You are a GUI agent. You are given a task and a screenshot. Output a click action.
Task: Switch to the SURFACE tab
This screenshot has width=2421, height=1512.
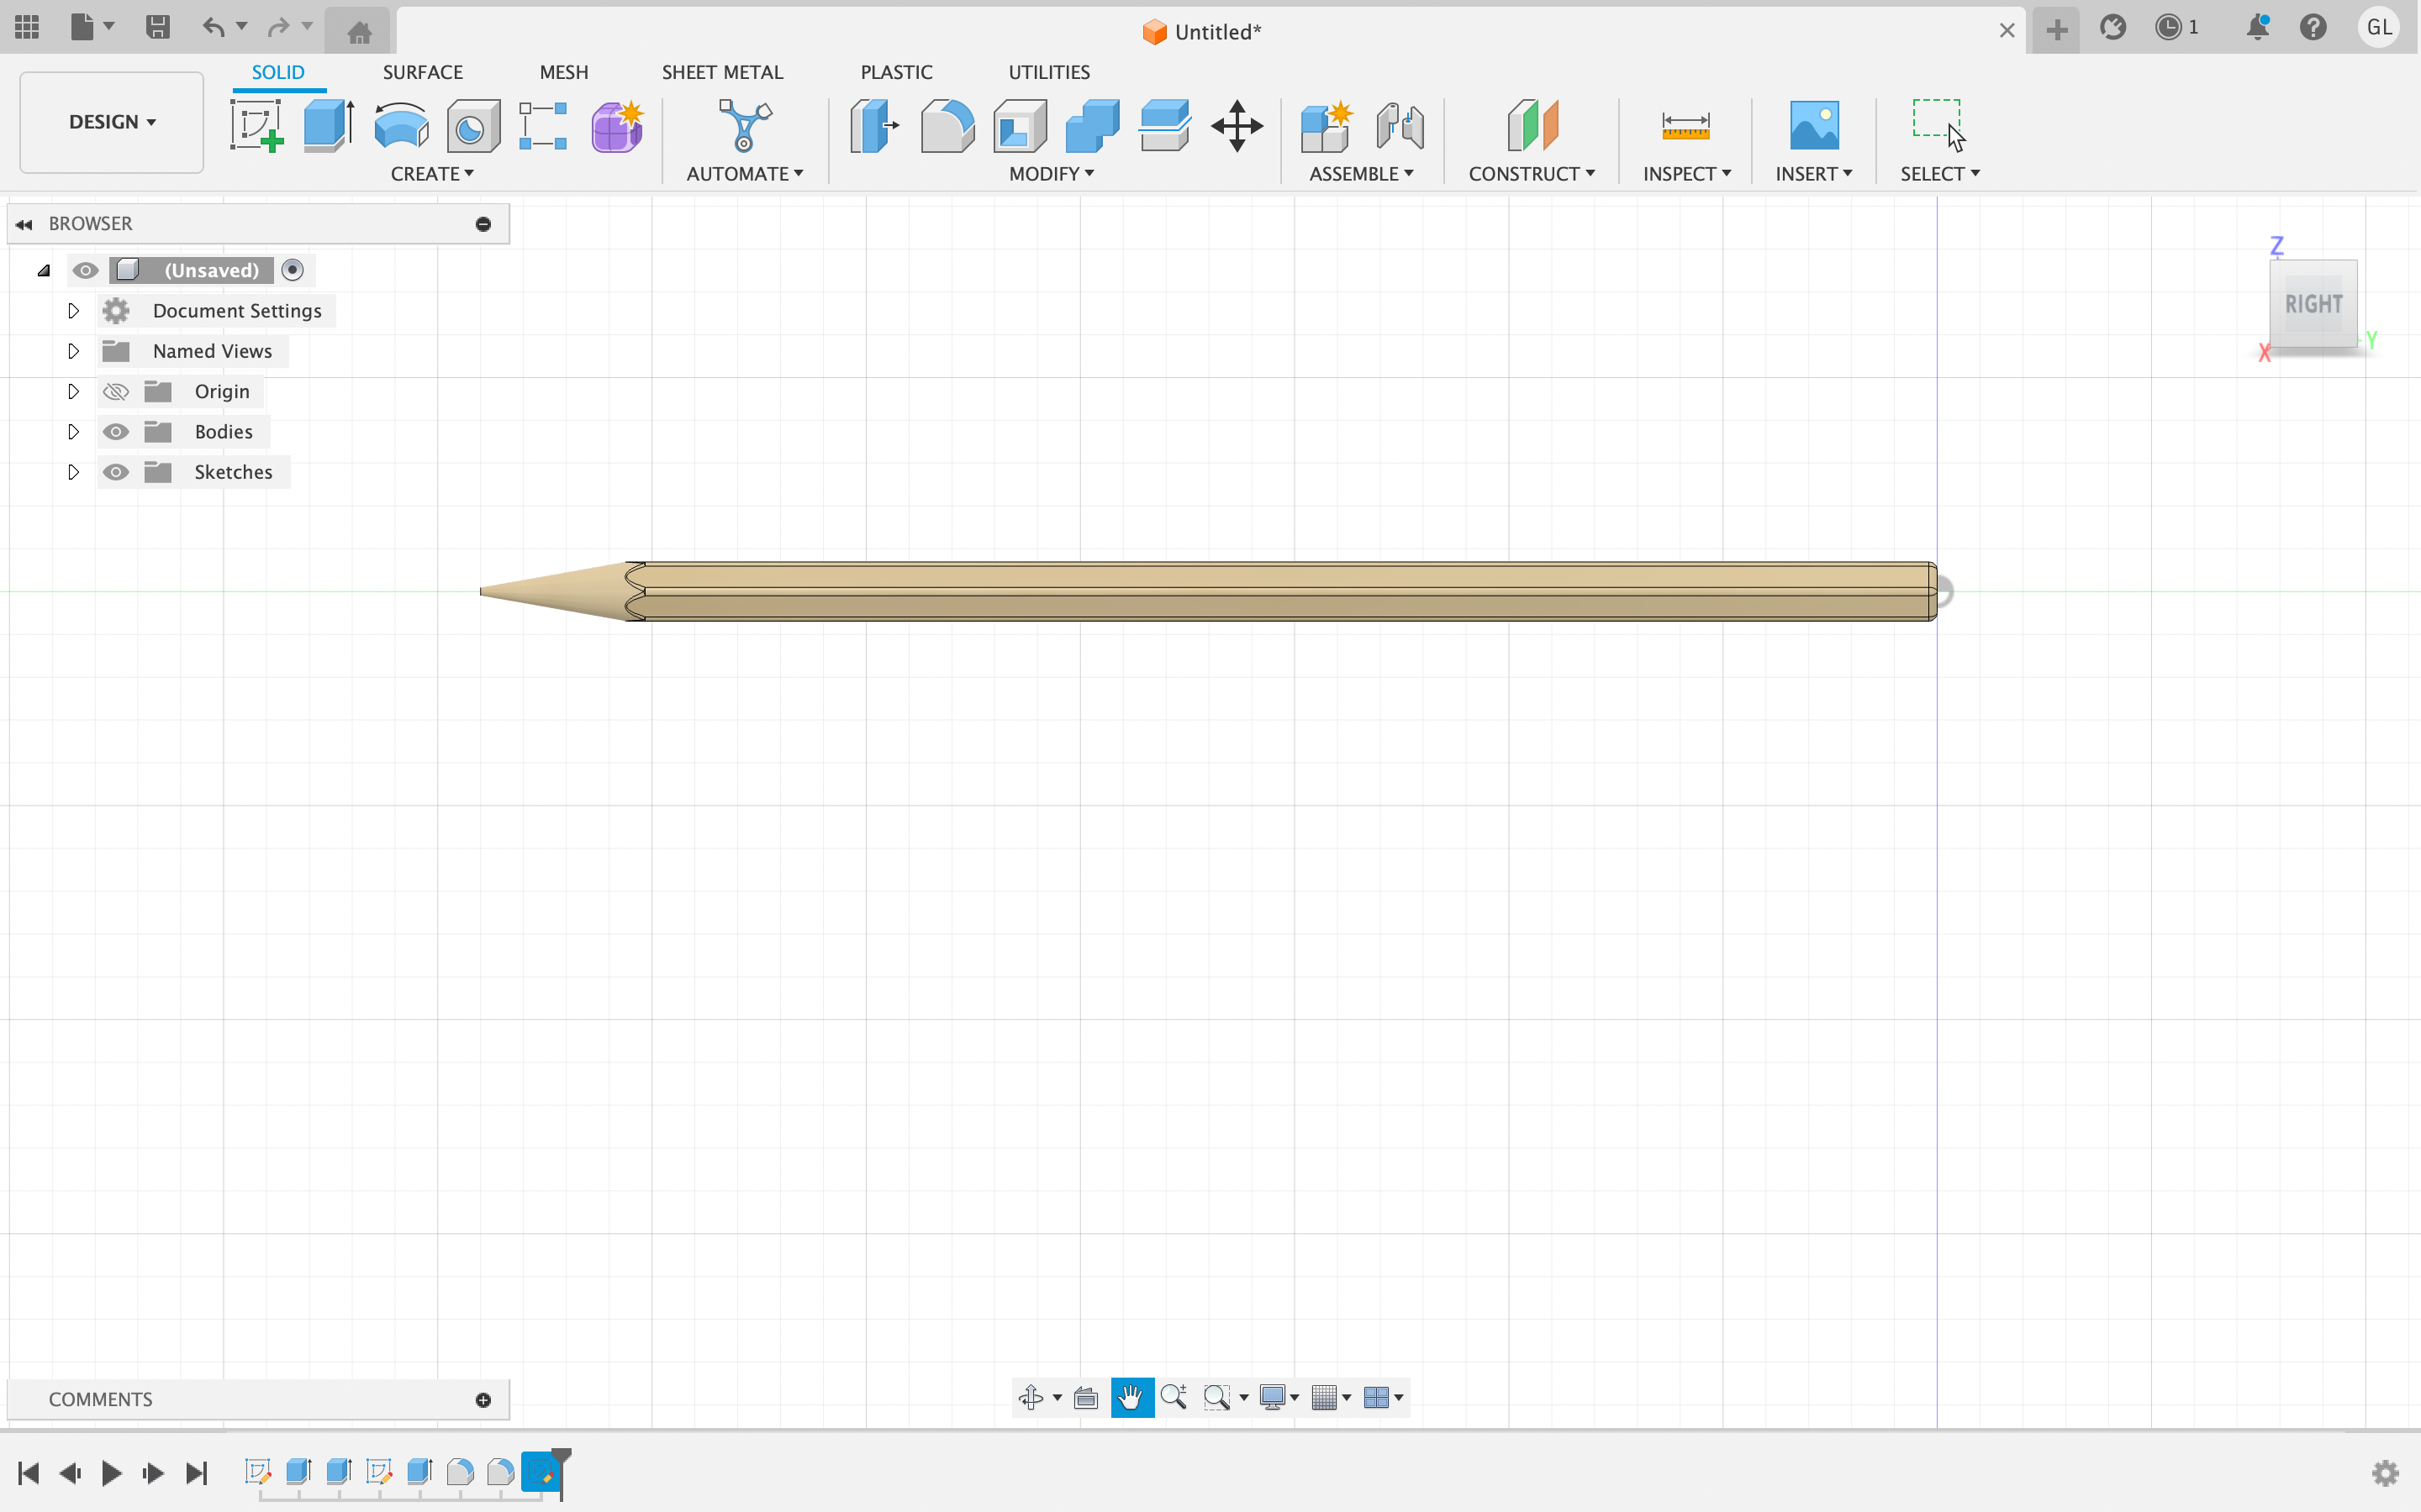click(422, 72)
